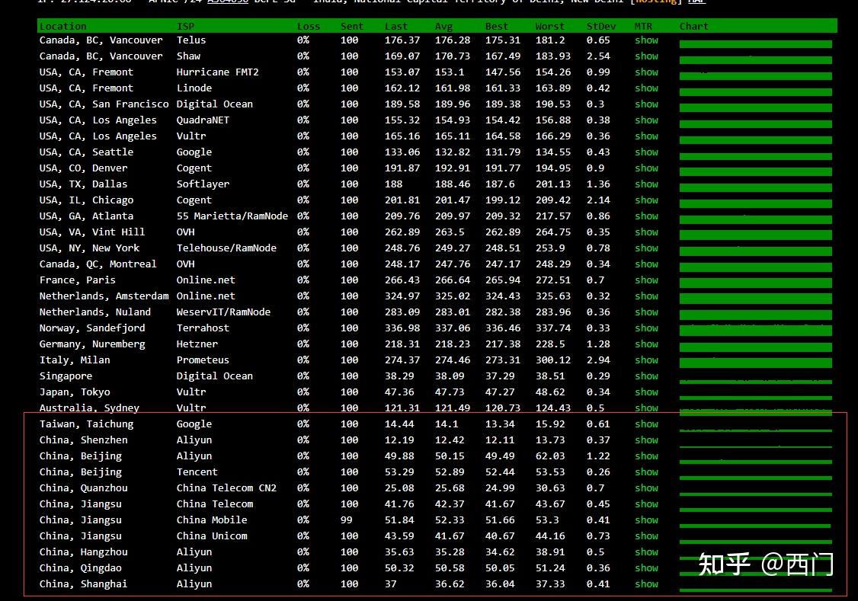858x601 pixels.
Task: Show MTR for Vint Hill OVH
Action: click(x=646, y=232)
